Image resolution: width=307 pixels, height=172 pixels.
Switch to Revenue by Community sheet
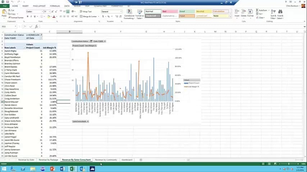[x=106, y=160]
